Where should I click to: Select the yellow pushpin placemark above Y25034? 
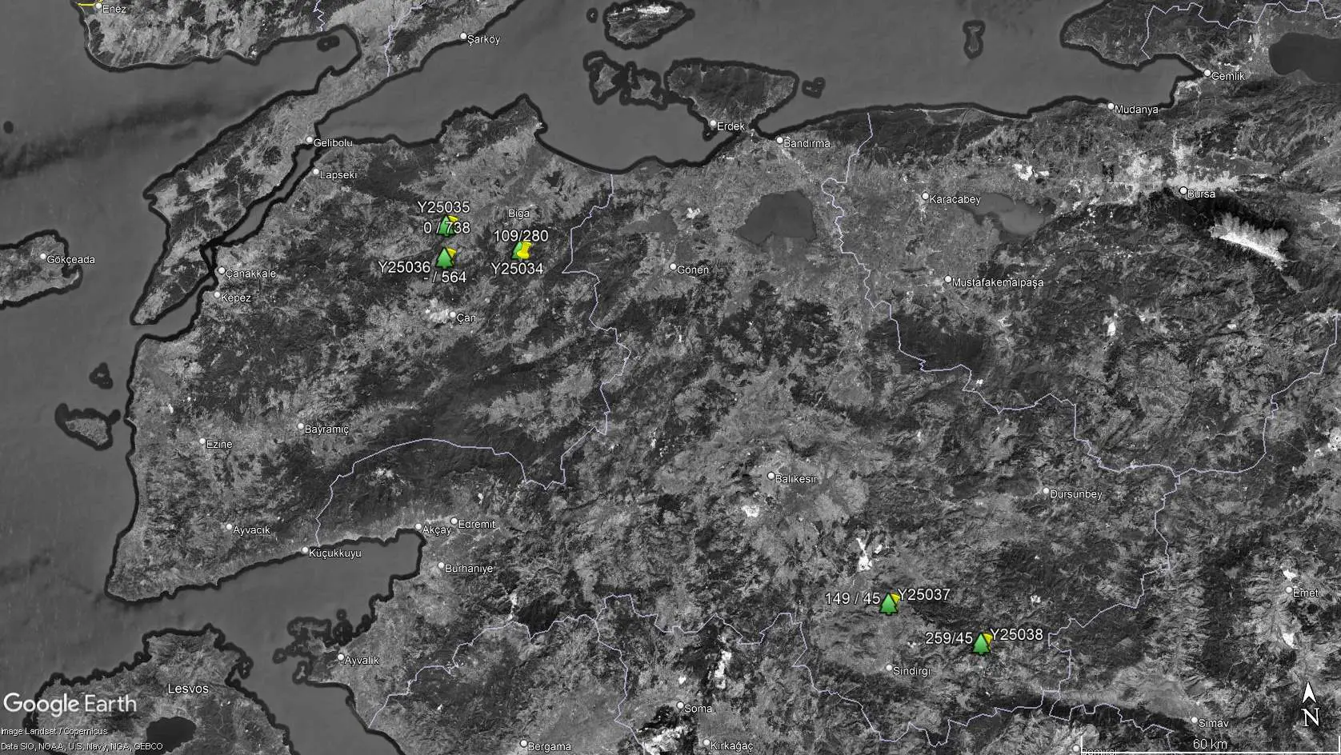click(523, 250)
